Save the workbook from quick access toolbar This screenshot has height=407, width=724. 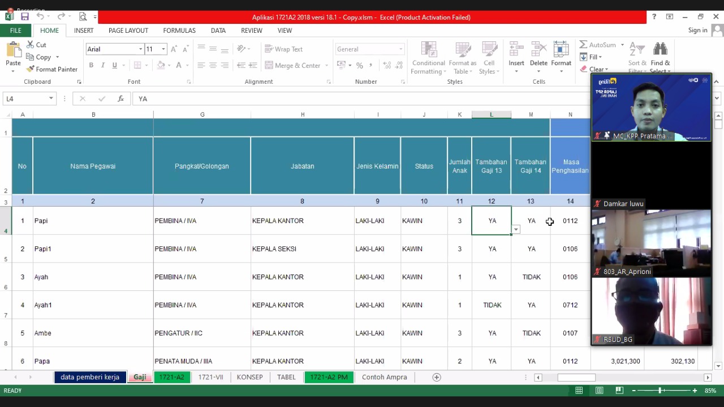click(x=25, y=17)
